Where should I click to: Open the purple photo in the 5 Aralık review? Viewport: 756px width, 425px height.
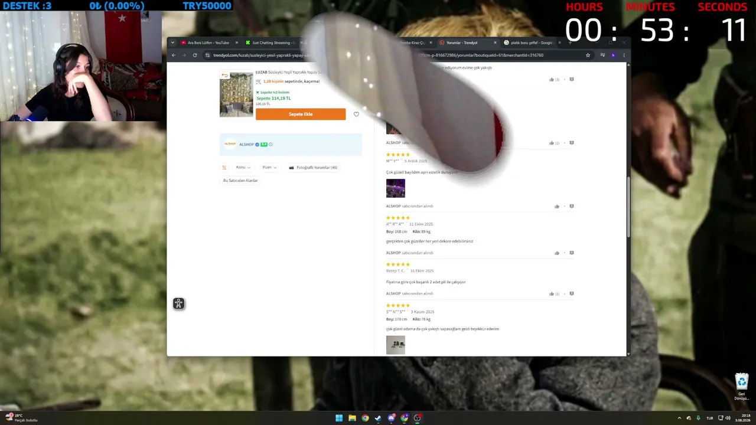(x=396, y=188)
